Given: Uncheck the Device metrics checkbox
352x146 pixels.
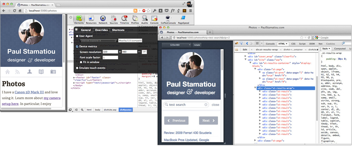Looking at the screenshot, I should (77, 46).
